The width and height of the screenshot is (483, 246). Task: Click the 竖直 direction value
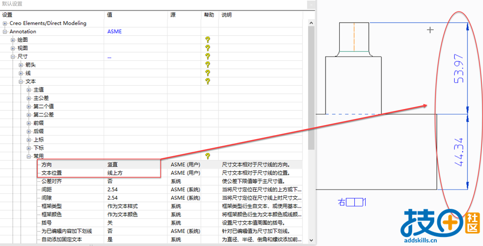click(112, 165)
